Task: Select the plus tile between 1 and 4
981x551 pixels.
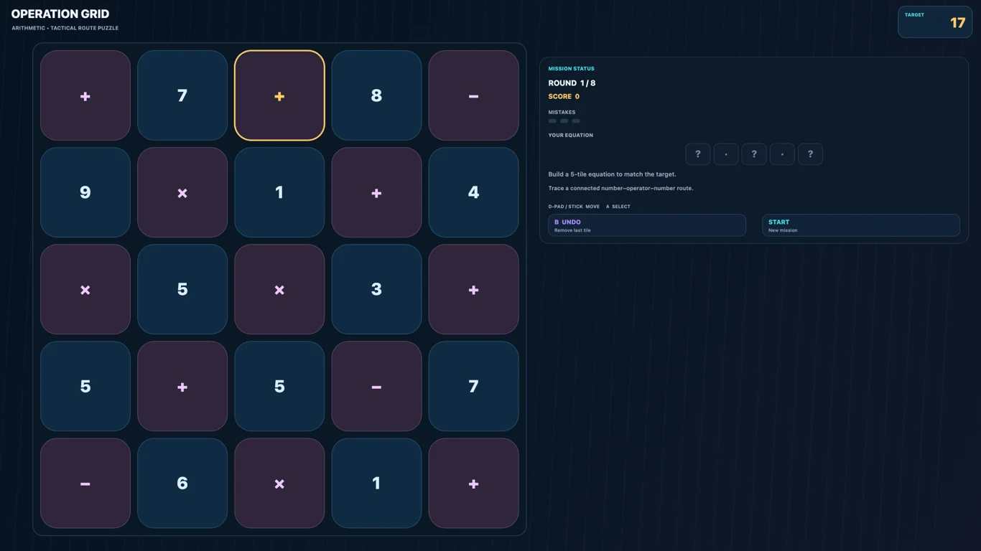Action: coord(376,192)
